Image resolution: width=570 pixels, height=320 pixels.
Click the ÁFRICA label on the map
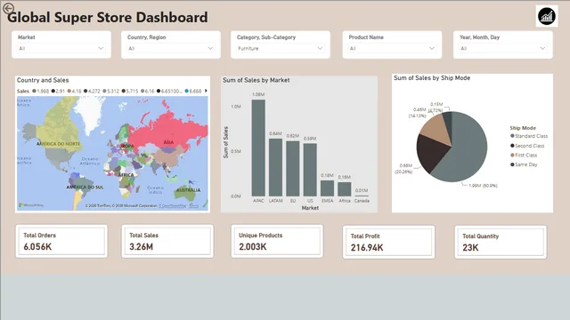tap(126, 175)
